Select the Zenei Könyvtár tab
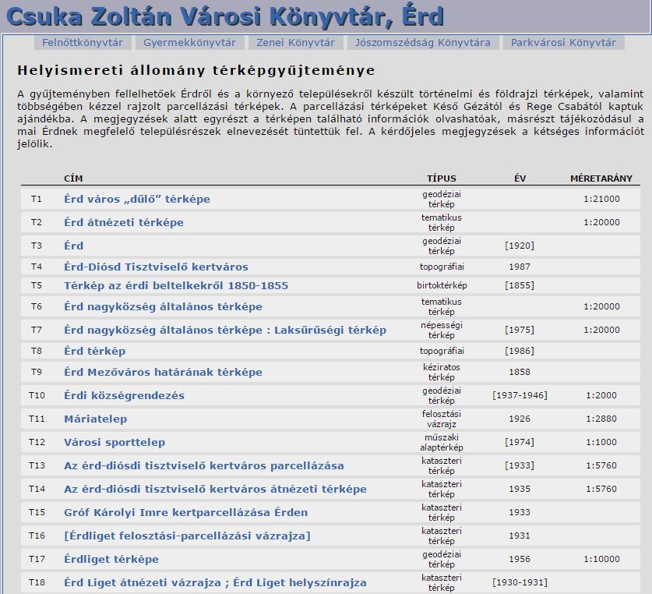 tap(295, 42)
